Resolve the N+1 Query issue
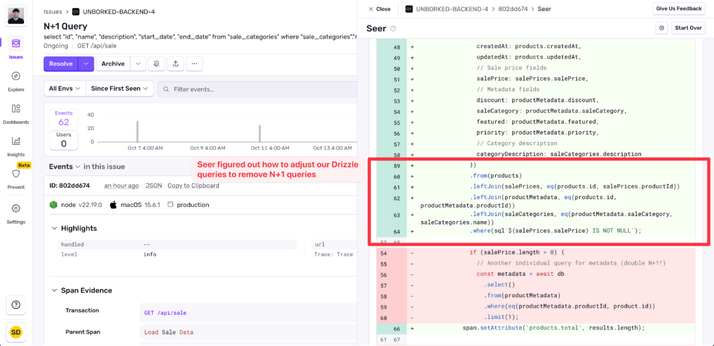 [x=60, y=63]
